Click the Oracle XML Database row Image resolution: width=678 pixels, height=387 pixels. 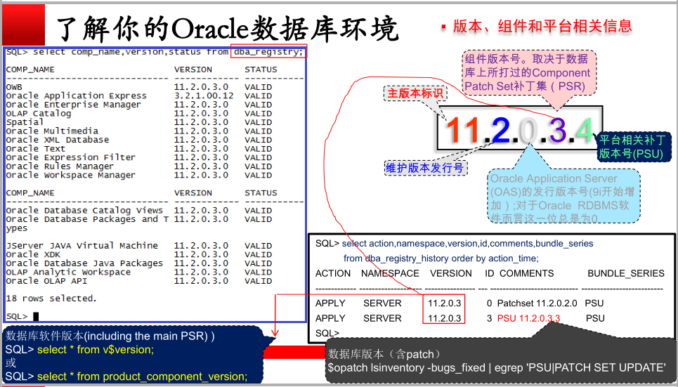pyautogui.click(x=139, y=140)
